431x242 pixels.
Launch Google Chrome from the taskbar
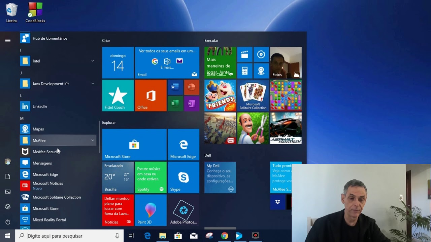[224, 236]
